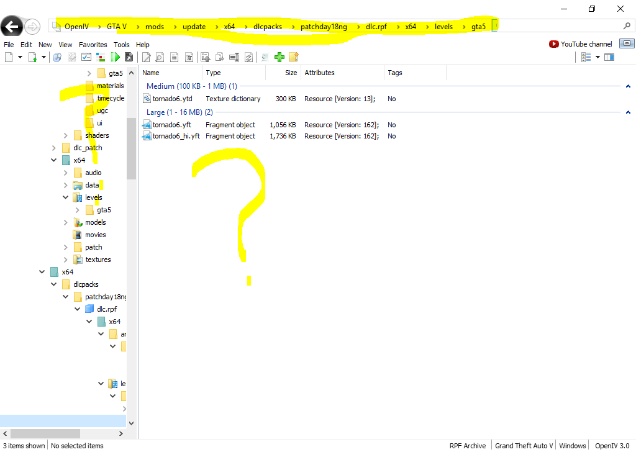Image resolution: width=636 pixels, height=452 pixels.
Task: Expand the textures folder in tree
Action: 66,260
